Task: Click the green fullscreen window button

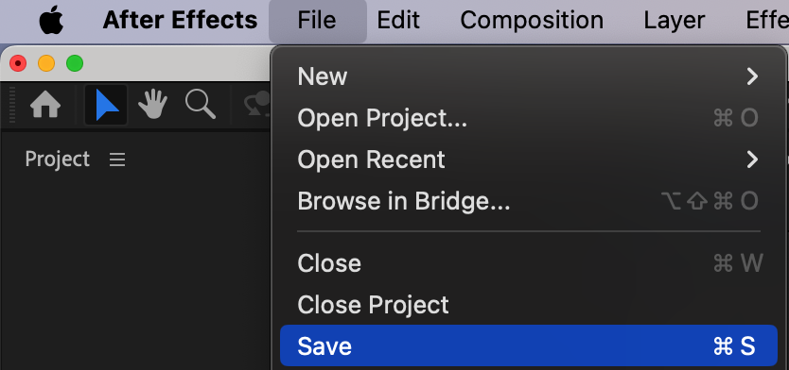Action: pyautogui.click(x=75, y=63)
